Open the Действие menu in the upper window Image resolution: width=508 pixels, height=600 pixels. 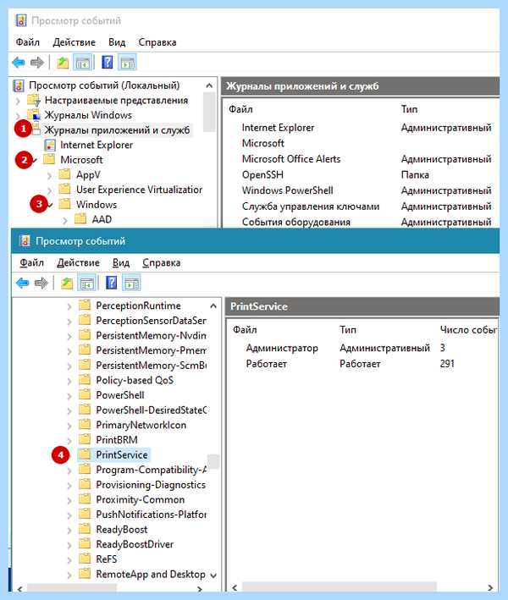point(75,42)
